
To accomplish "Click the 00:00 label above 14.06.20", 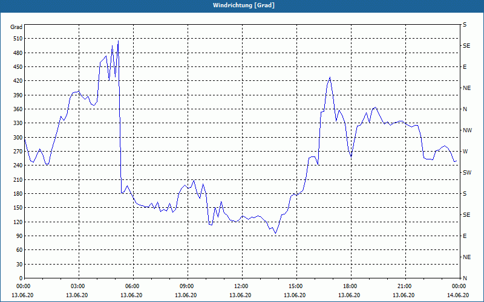I will tap(459, 286).
